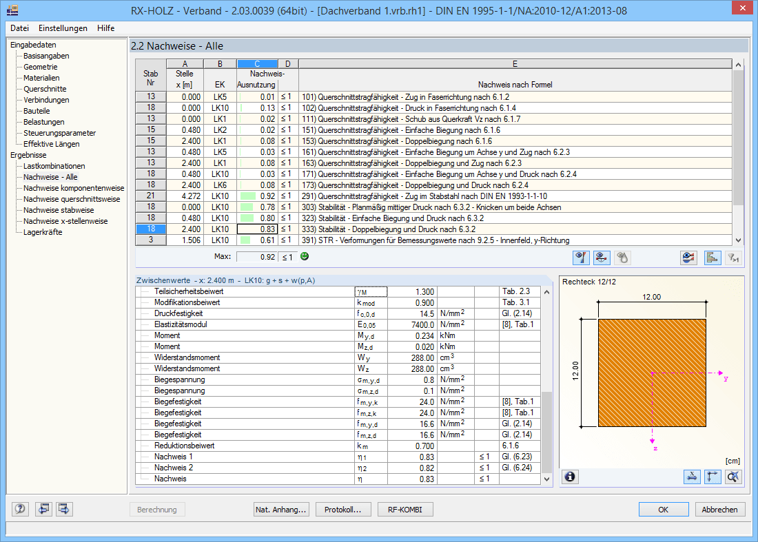Click the Max utilization field 0.92
758x542 pixels.
pyautogui.click(x=257, y=257)
